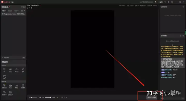Open the lucky bag (福袋) tool

[x=23, y=70]
